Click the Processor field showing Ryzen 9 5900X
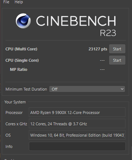132x160 pixels. (x=77, y=112)
